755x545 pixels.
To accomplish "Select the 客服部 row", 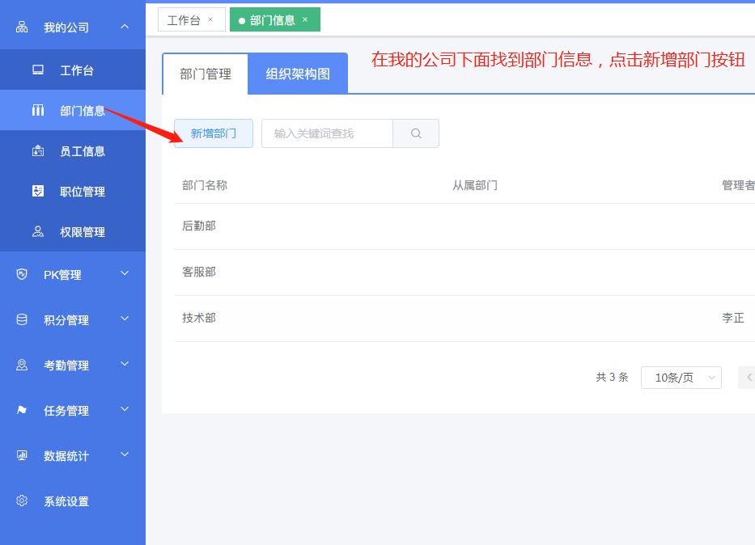I will 464,272.
